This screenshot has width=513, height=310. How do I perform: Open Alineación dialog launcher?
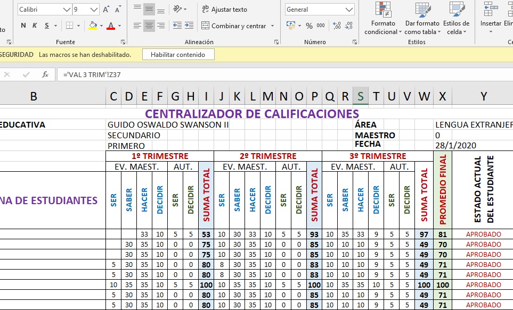[x=276, y=42]
